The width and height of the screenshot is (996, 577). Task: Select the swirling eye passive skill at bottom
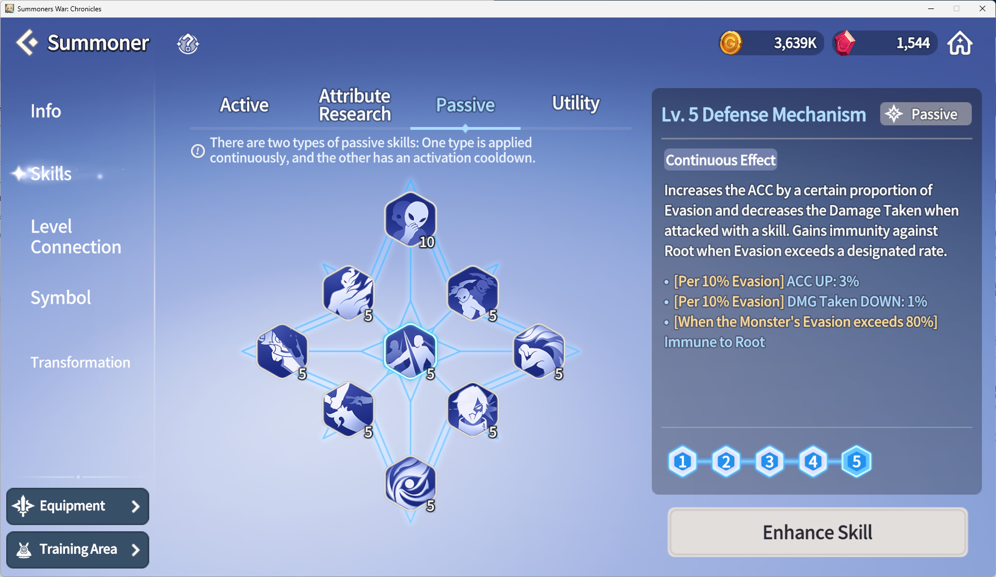tap(410, 484)
